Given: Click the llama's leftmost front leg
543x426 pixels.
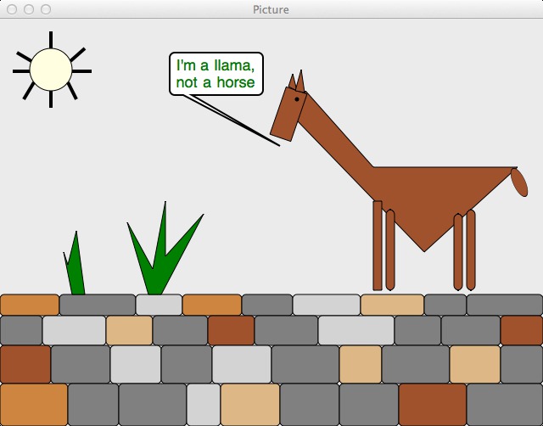Looking at the screenshot, I should pos(378,246).
